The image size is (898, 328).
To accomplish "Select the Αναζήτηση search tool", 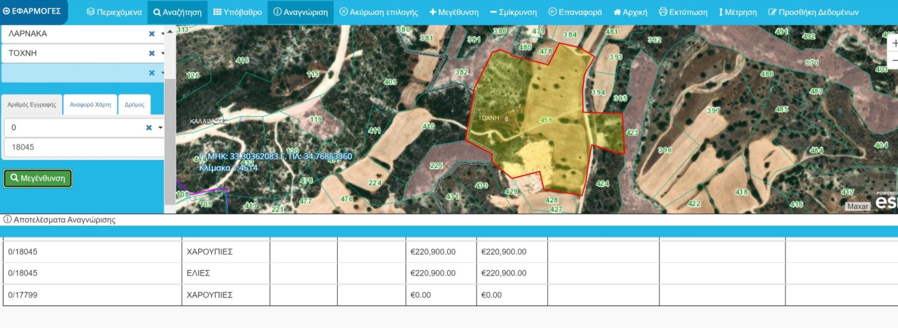I will (177, 12).
